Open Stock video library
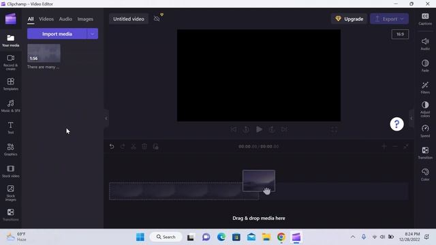 point(11,171)
